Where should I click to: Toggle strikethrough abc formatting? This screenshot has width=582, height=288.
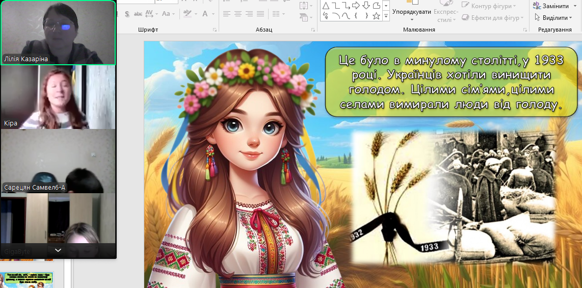click(x=138, y=14)
